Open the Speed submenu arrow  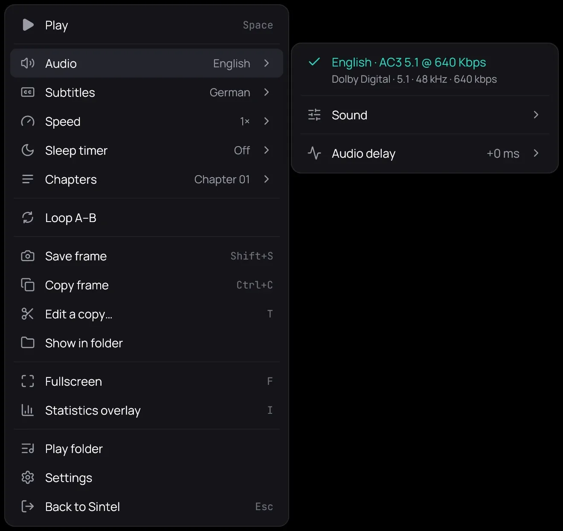pyautogui.click(x=267, y=121)
